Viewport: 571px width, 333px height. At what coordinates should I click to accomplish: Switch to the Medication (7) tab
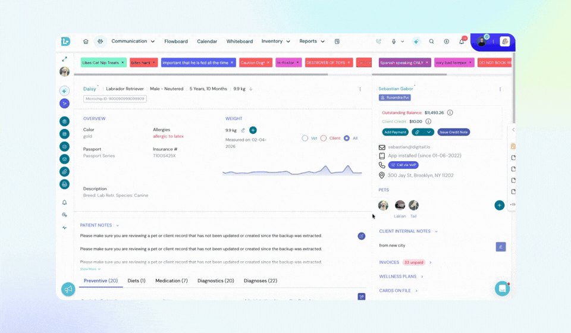tap(171, 281)
